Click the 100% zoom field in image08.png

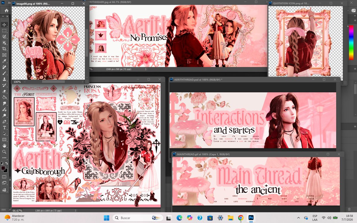17,82
